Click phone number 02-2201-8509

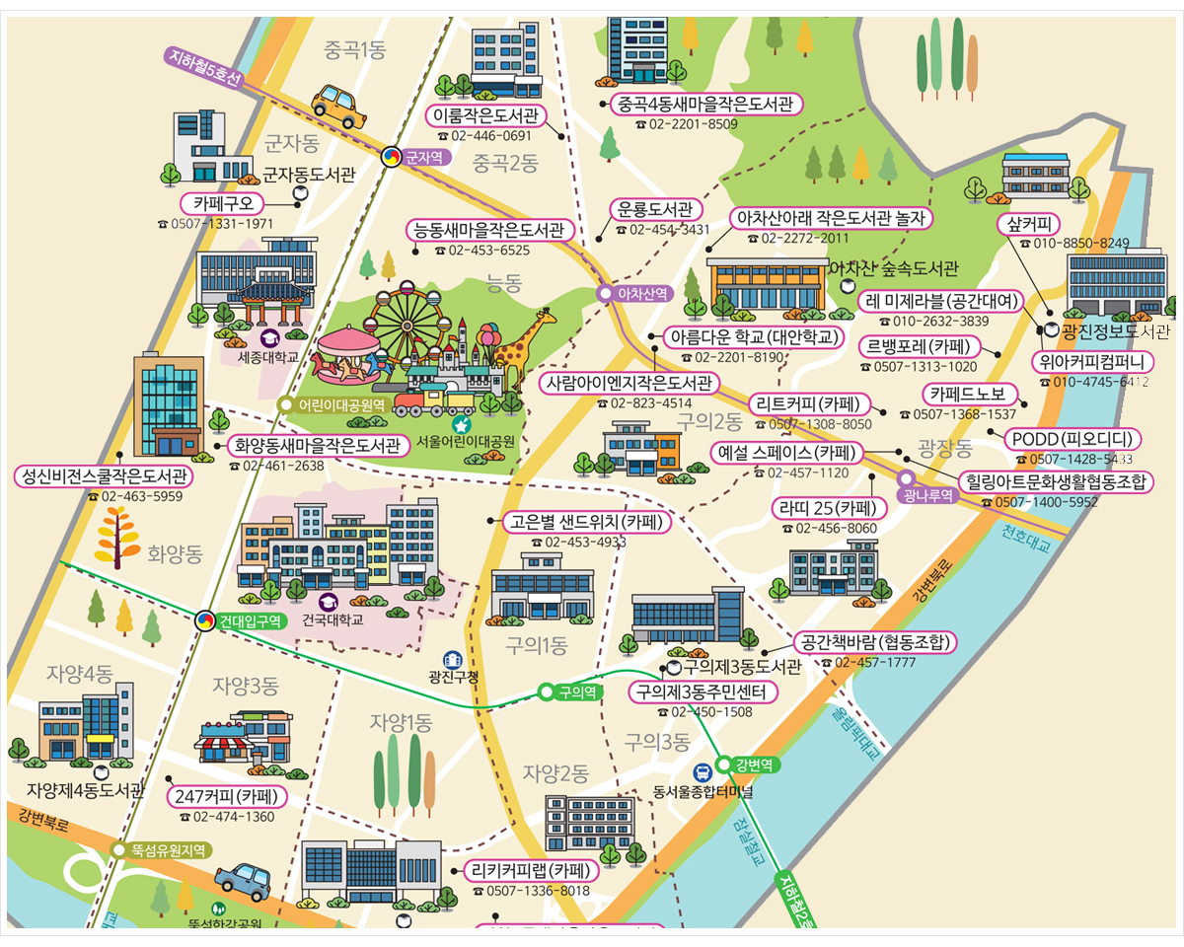coord(685,124)
